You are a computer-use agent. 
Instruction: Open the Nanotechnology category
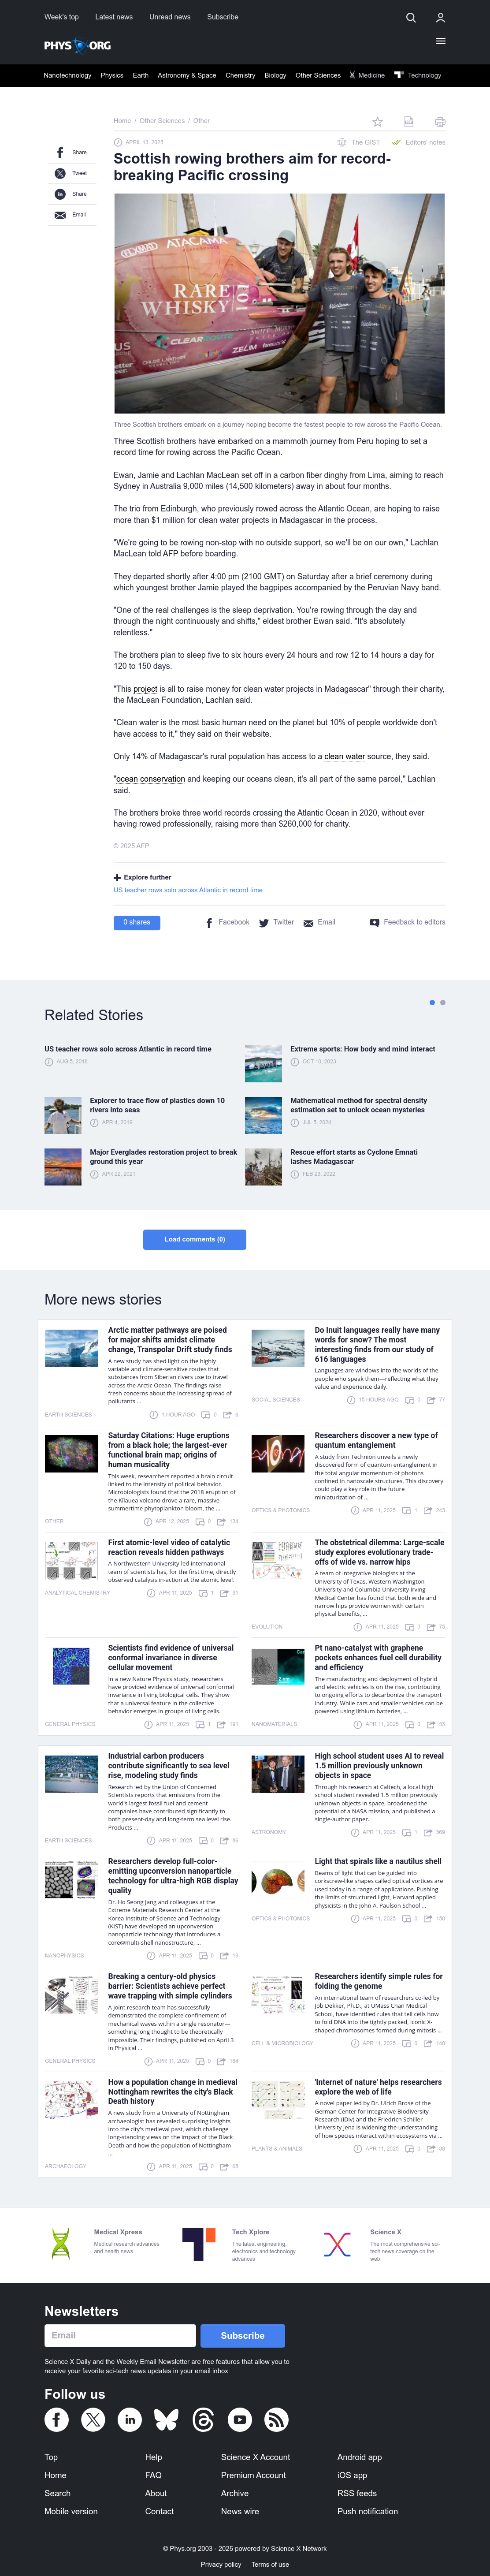pyautogui.click(x=67, y=75)
